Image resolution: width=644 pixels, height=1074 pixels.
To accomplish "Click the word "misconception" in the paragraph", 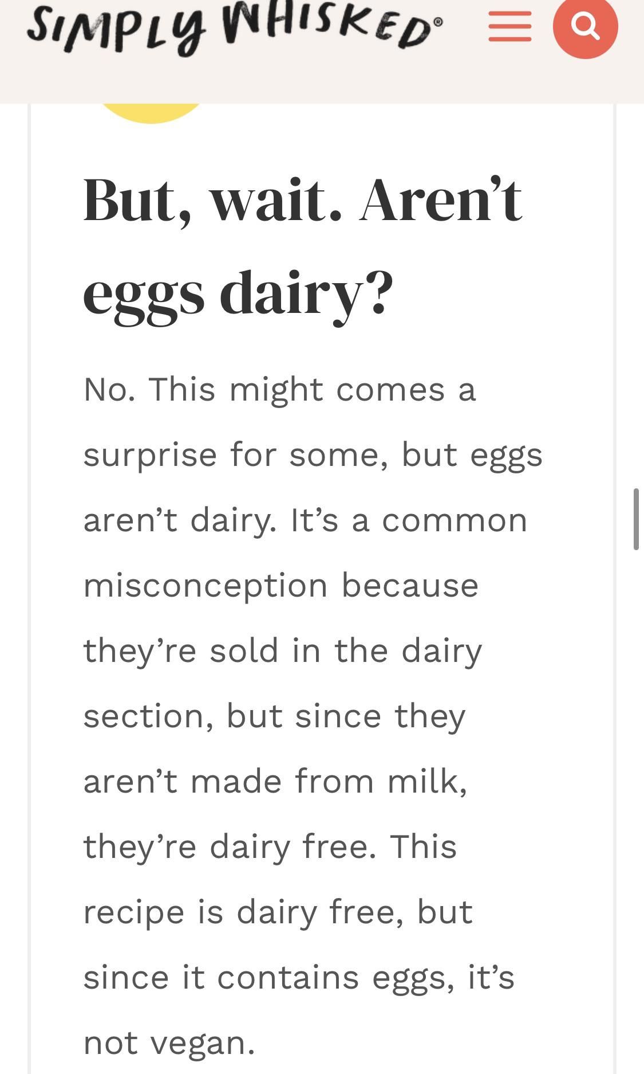I will pos(206,586).
